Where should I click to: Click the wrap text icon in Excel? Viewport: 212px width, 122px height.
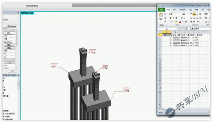[200, 14]
